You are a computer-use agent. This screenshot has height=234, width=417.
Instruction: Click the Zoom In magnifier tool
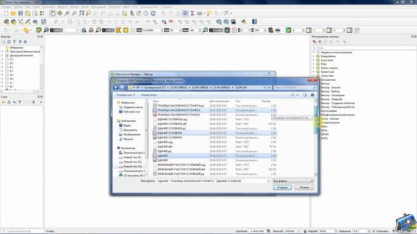[x=67, y=13]
